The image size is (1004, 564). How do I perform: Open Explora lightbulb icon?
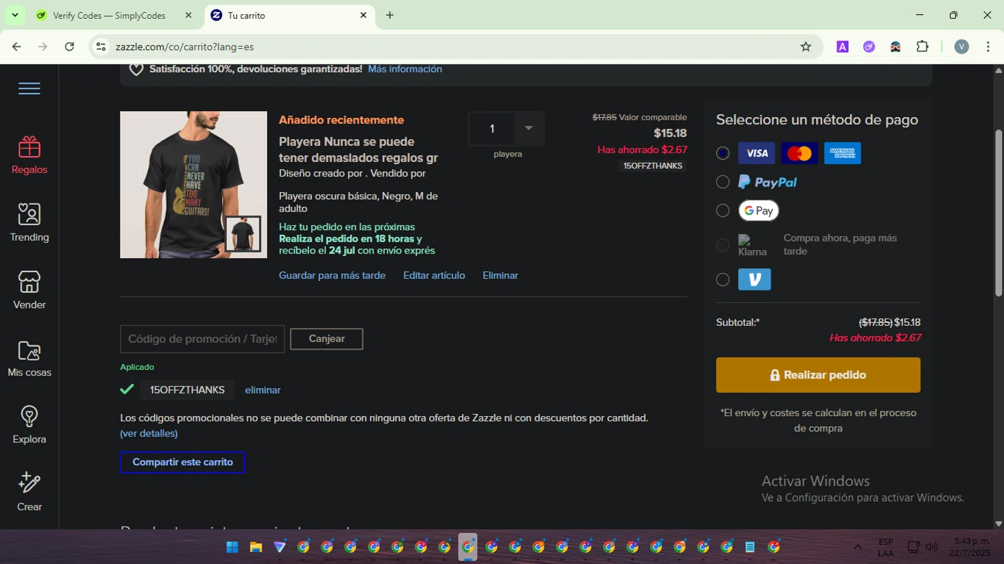click(x=29, y=416)
